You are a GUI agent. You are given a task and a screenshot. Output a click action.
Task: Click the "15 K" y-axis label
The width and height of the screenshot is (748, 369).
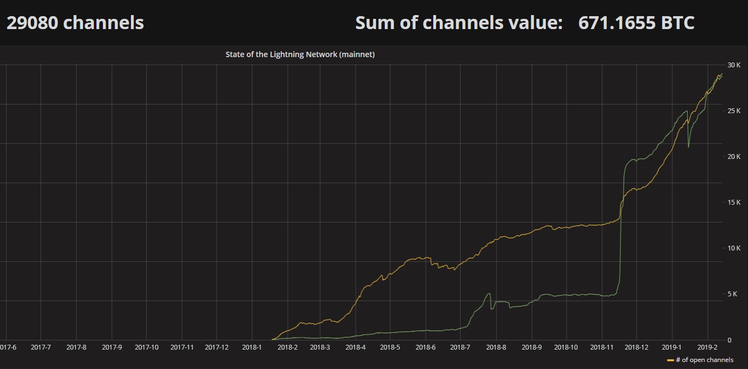(x=734, y=202)
